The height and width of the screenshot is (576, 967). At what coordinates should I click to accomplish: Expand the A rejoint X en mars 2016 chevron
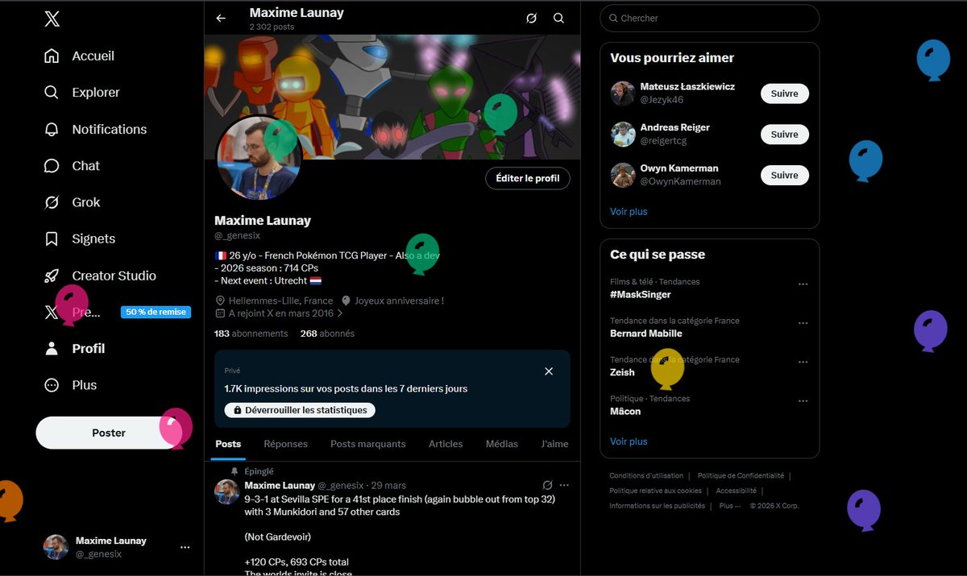click(340, 313)
